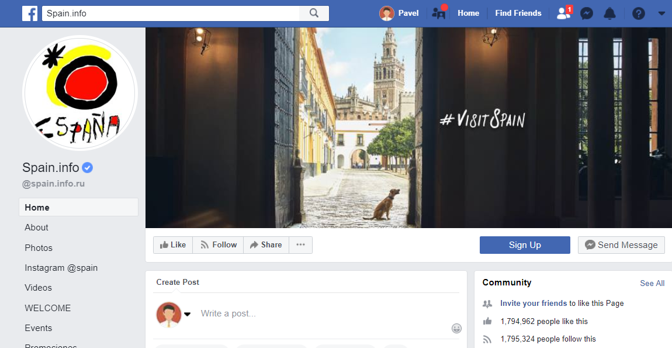Click the Send Message button

tap(621, 245)
